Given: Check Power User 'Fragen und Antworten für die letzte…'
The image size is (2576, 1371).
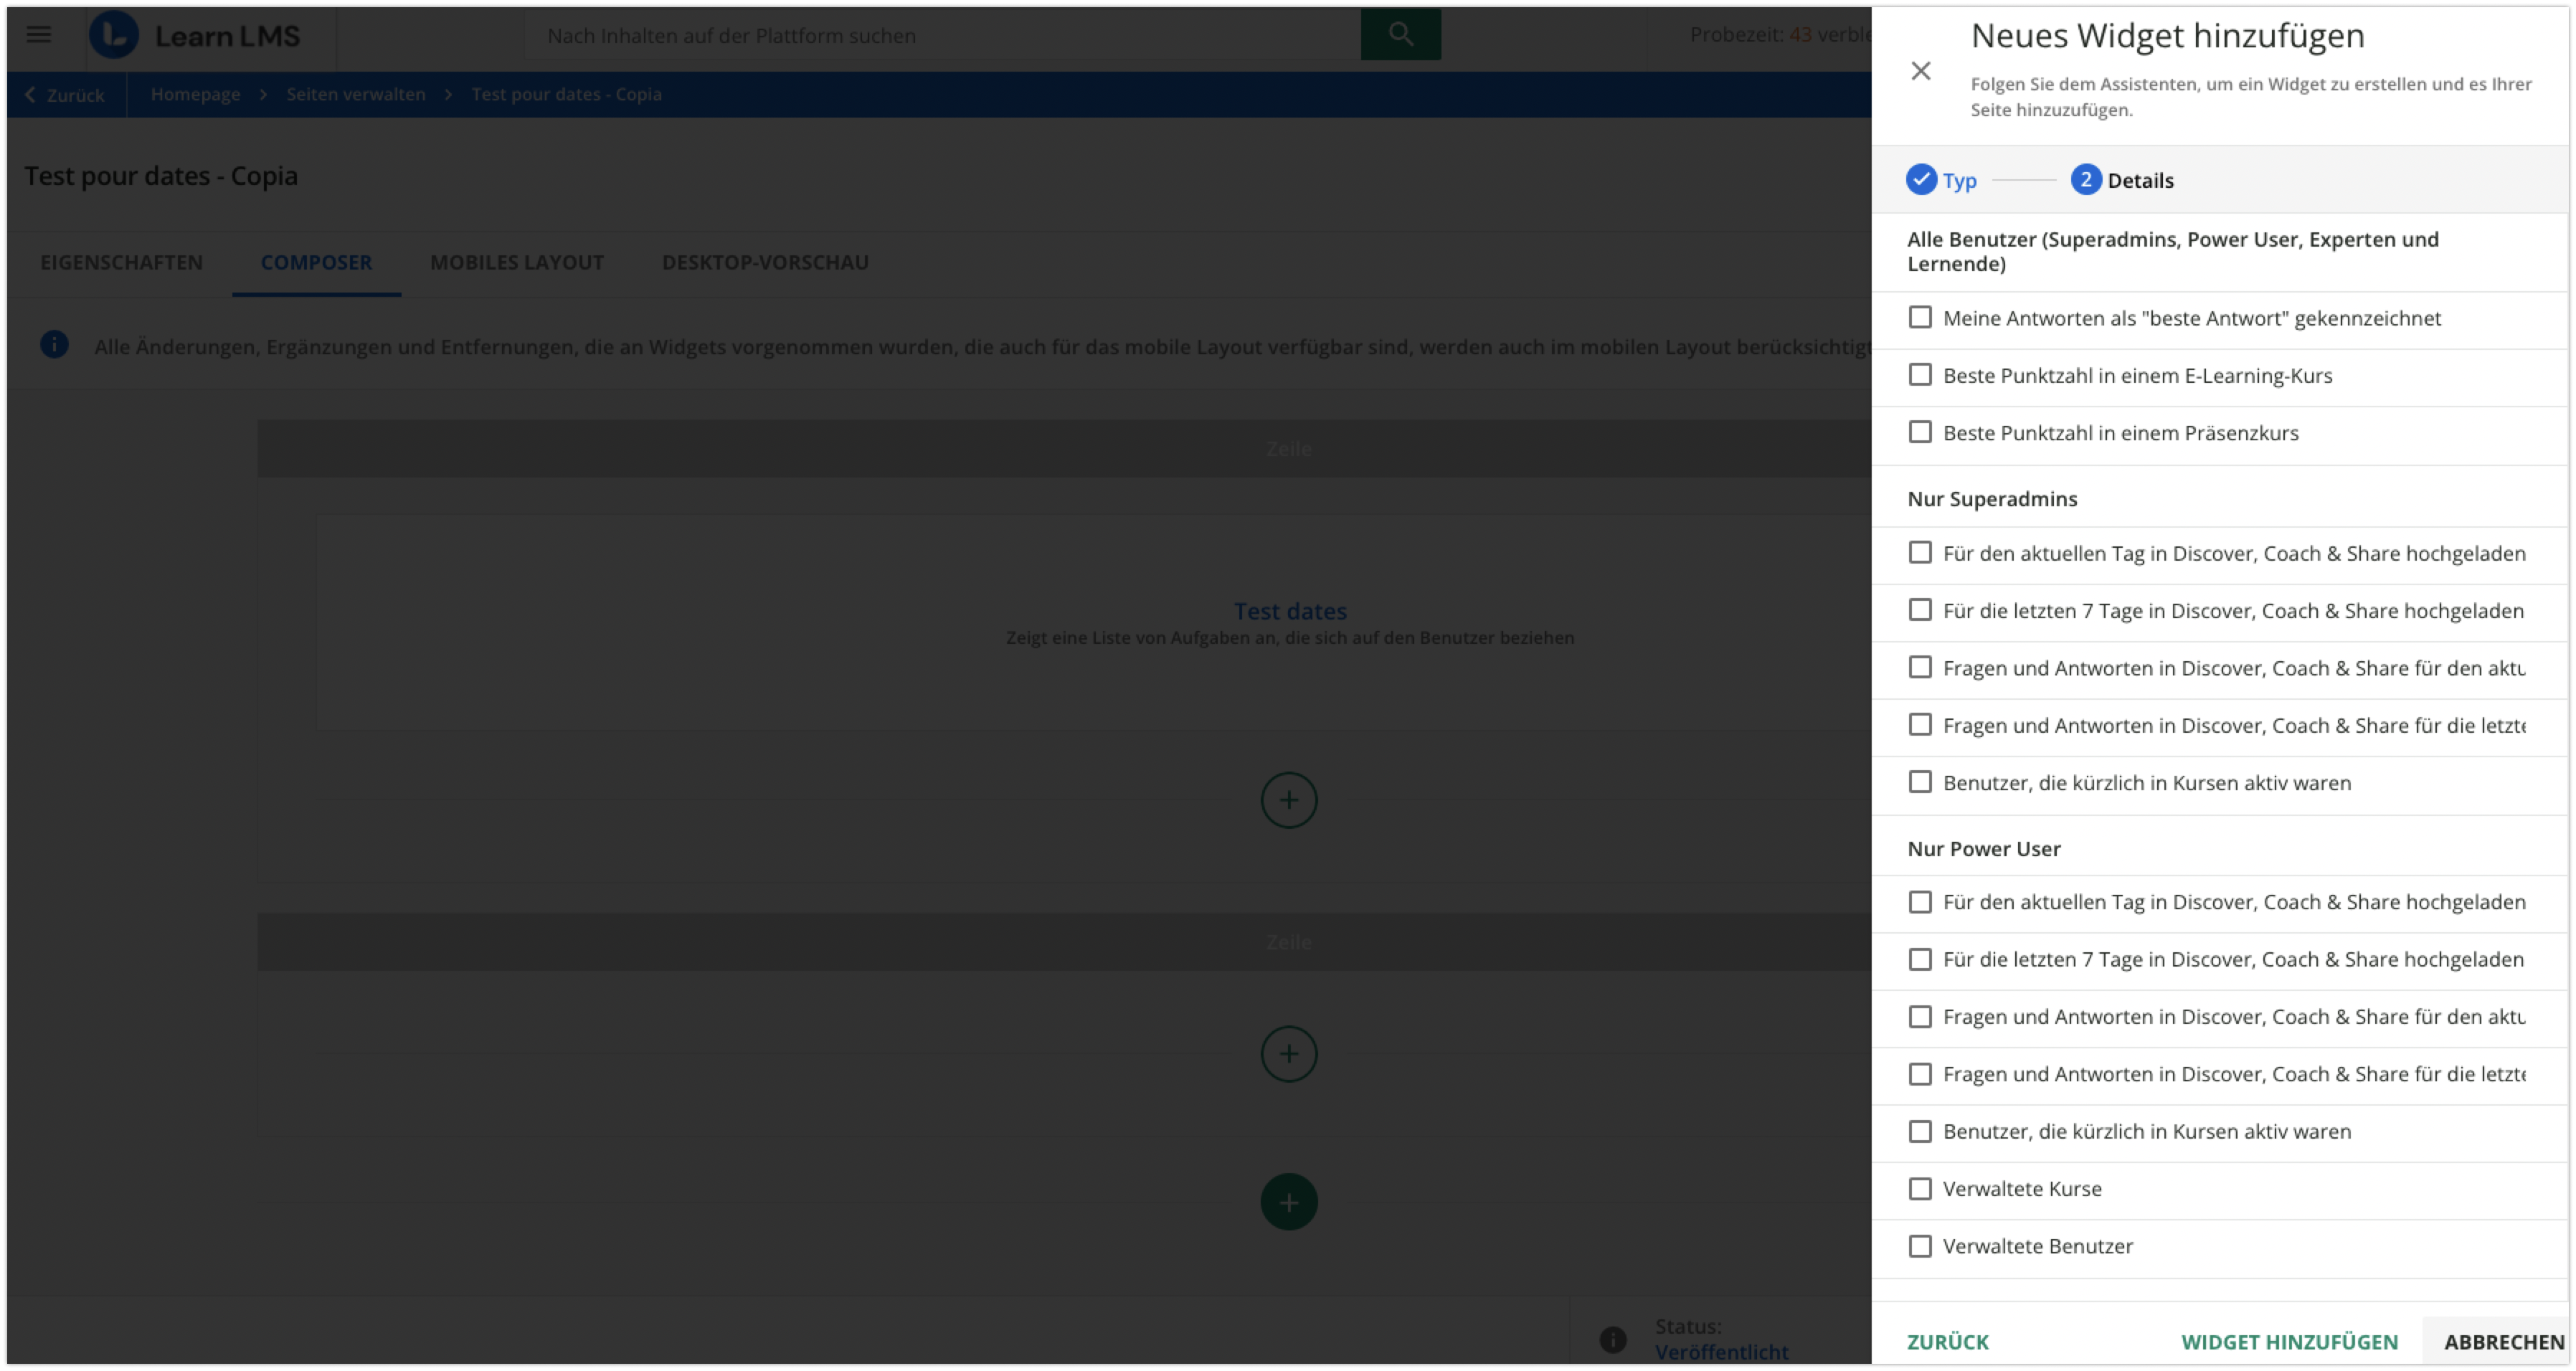Looking at the screenshot, I should (1919, 1074).
